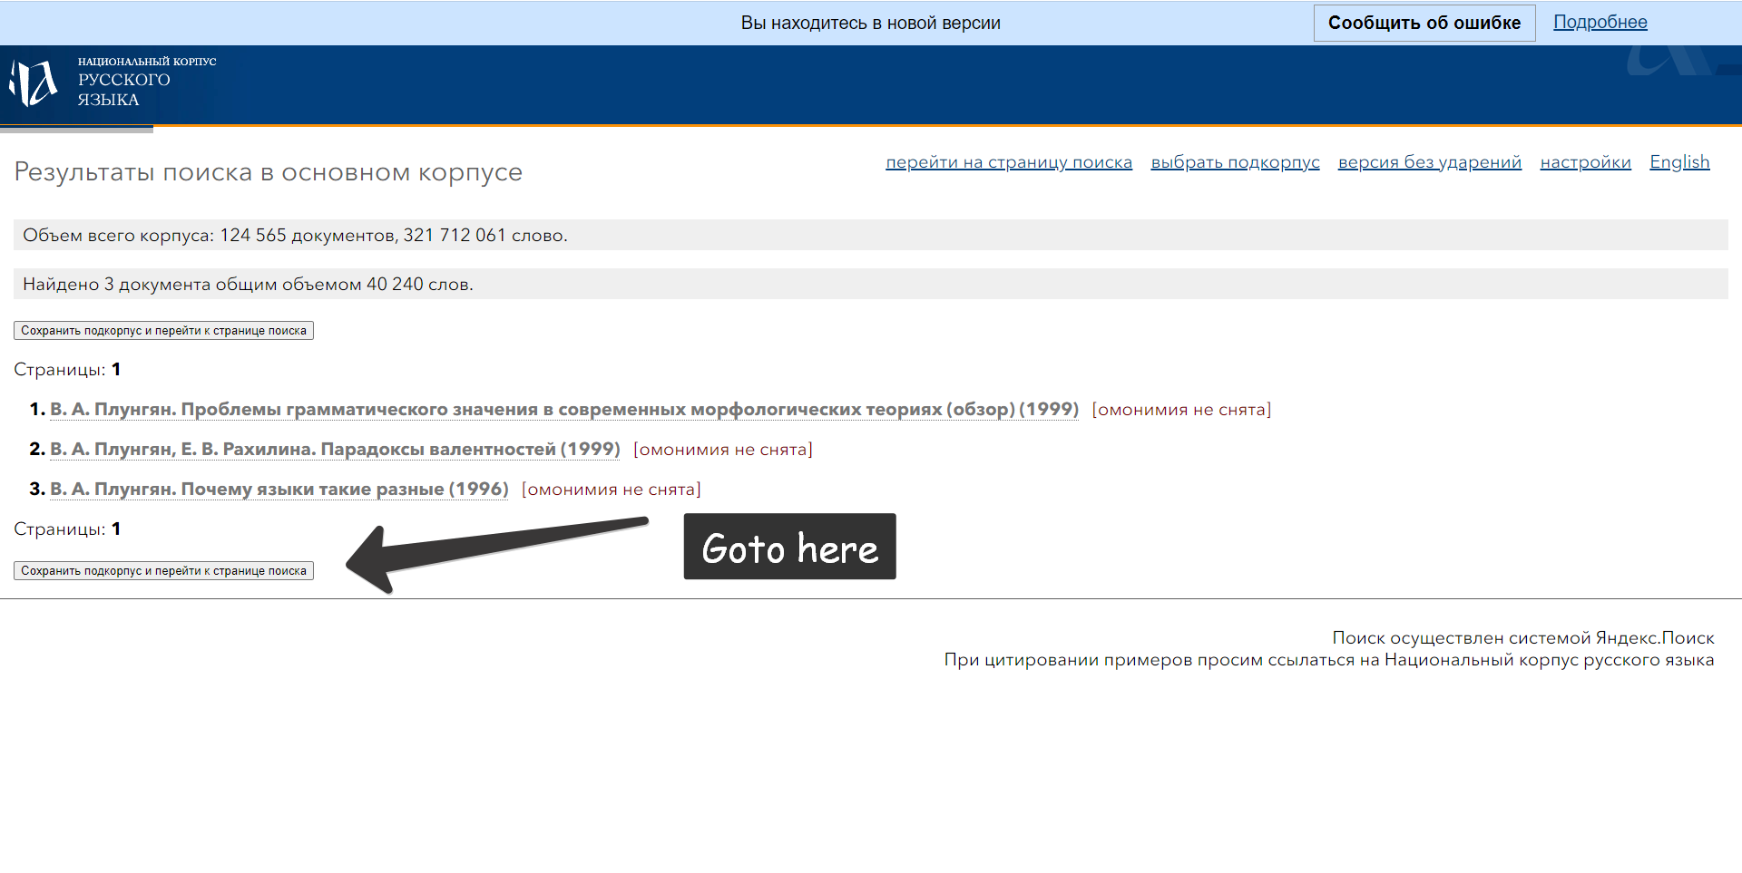Open the Подробнее link

pyautogui.click(x=1600, y=22)
